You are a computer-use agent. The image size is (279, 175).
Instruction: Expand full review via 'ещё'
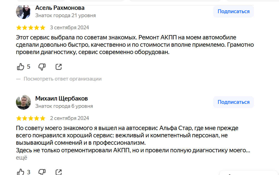coord(22,158)
